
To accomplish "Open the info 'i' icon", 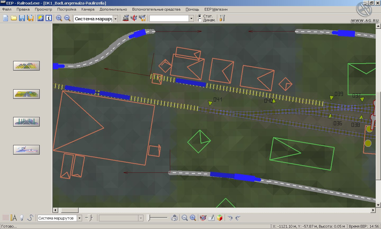I will 49,18.
